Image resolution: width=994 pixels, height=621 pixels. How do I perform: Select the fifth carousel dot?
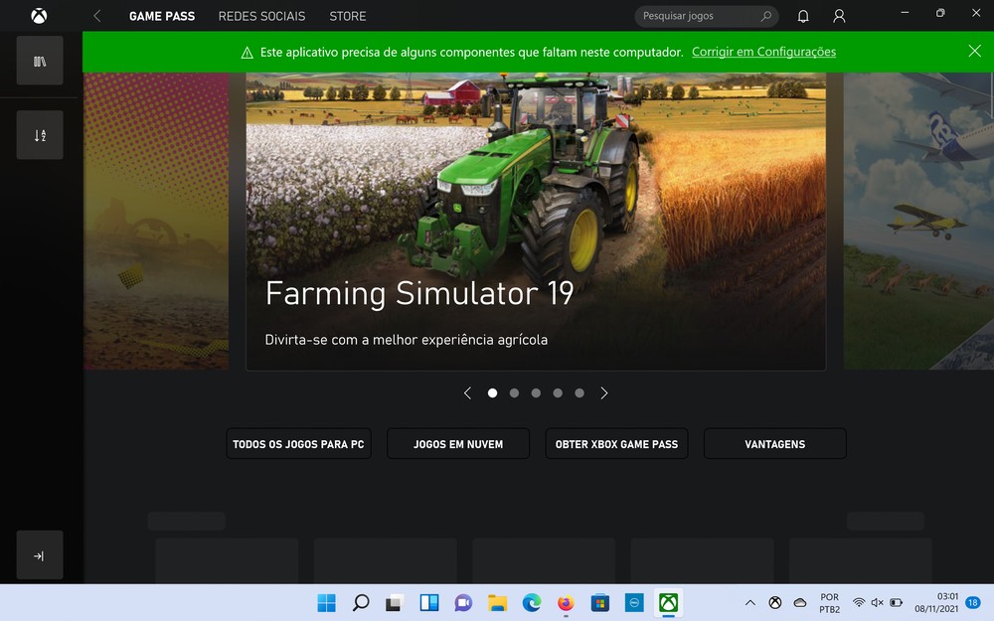click(580, 393)
